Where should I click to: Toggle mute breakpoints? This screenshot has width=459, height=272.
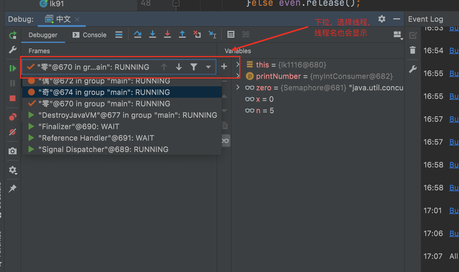click(x=13, y=132)
